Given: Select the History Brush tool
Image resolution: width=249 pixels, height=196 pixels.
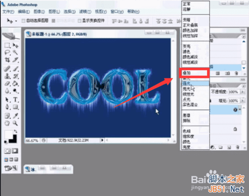Looking at the screenshot, I should (15, 76).
